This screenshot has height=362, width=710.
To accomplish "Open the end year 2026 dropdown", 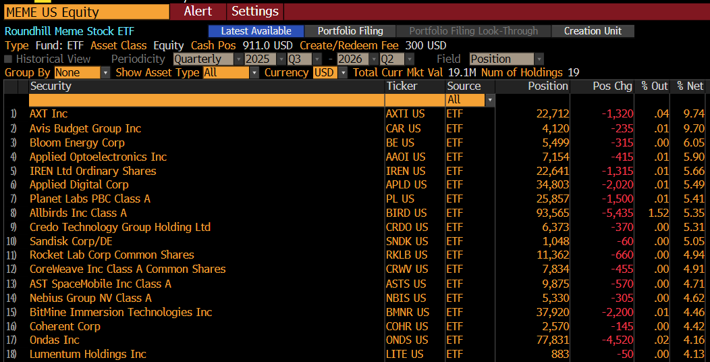I will click(x=358, y=59).
